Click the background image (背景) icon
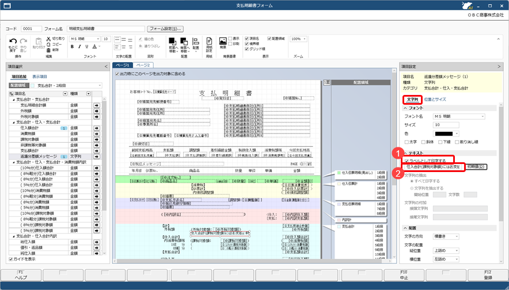 [223, 41]
